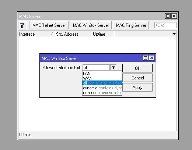Choose the 'all' interface list option

pyautogui.click(x=102, y=83)
